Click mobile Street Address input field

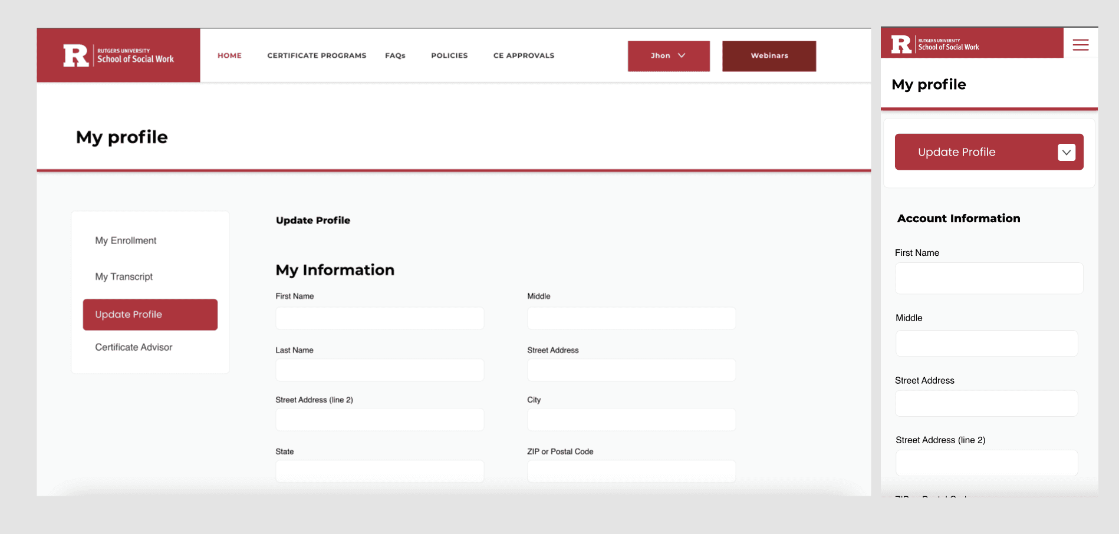click(986, 403)
